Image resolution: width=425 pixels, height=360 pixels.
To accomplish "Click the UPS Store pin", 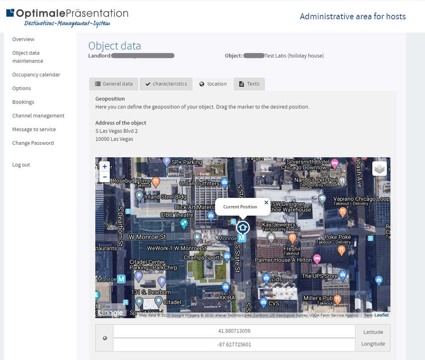I will tap(343, 275).
